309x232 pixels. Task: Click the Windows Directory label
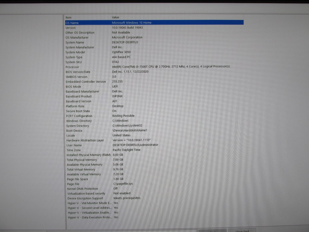(79, 121)
